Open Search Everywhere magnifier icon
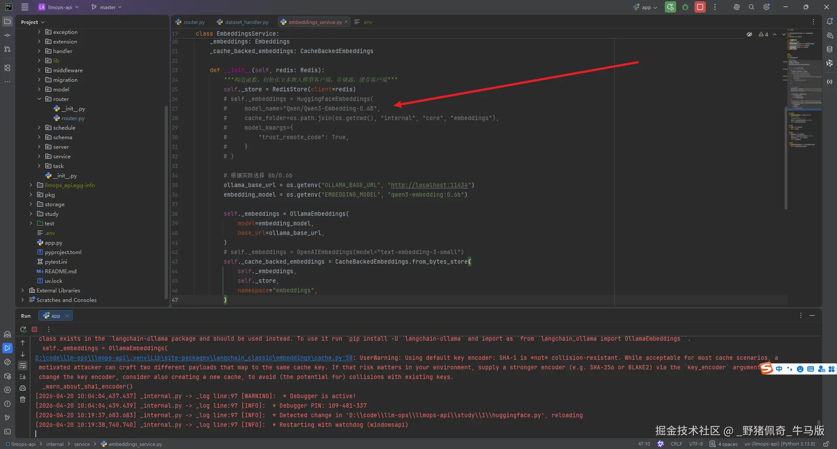This screenshot has width=837, height=449. coord(752,7)
